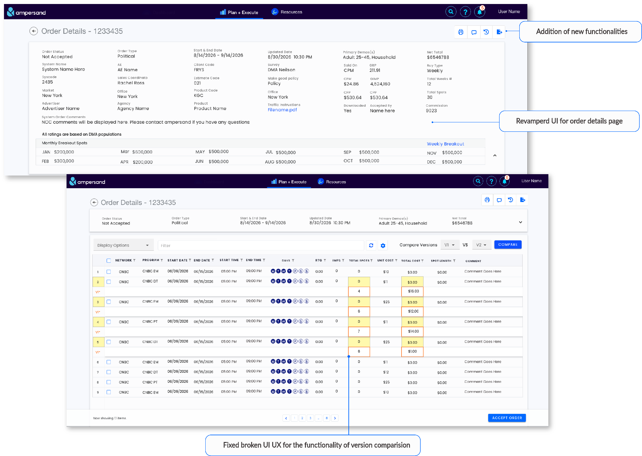Open notifications bell in top window
The image size is (642, 456).
coord(479,12)
